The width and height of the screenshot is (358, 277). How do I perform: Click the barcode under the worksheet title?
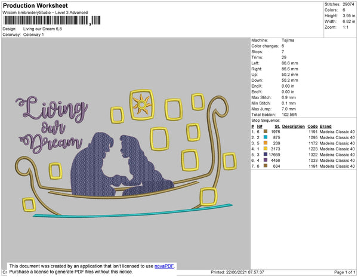[x=52, y=20]
